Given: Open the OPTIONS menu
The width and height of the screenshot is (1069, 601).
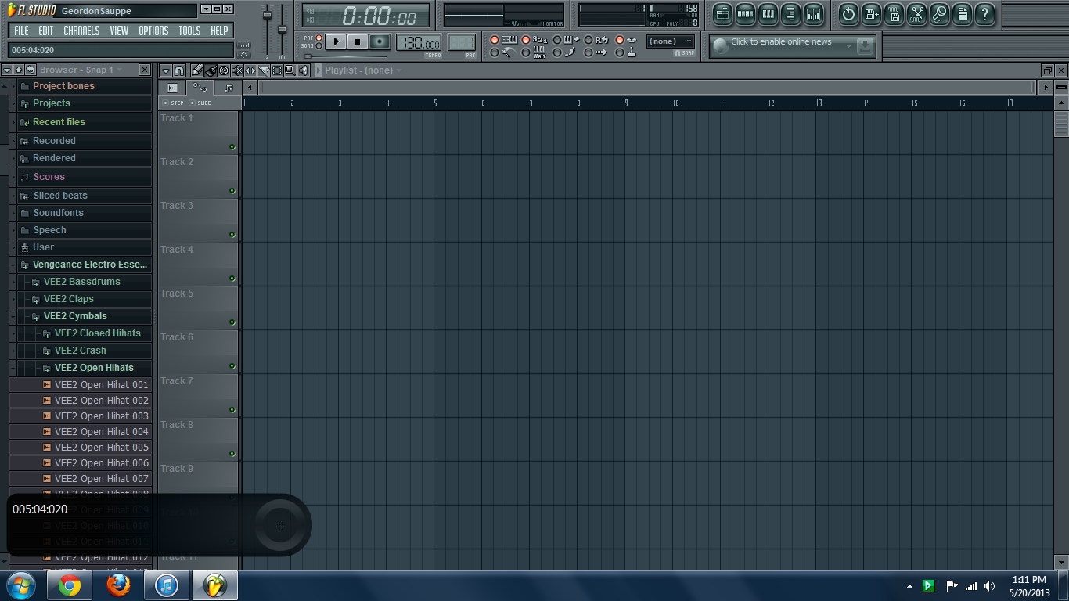Looking at the screenshot, I should [x=153, y=31].
